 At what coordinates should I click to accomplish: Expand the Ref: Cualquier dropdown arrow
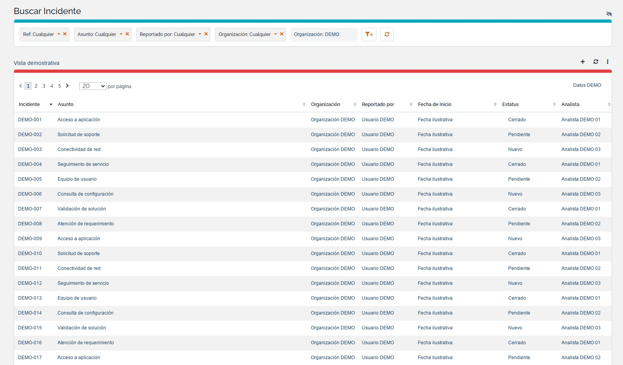pos(59,34)
